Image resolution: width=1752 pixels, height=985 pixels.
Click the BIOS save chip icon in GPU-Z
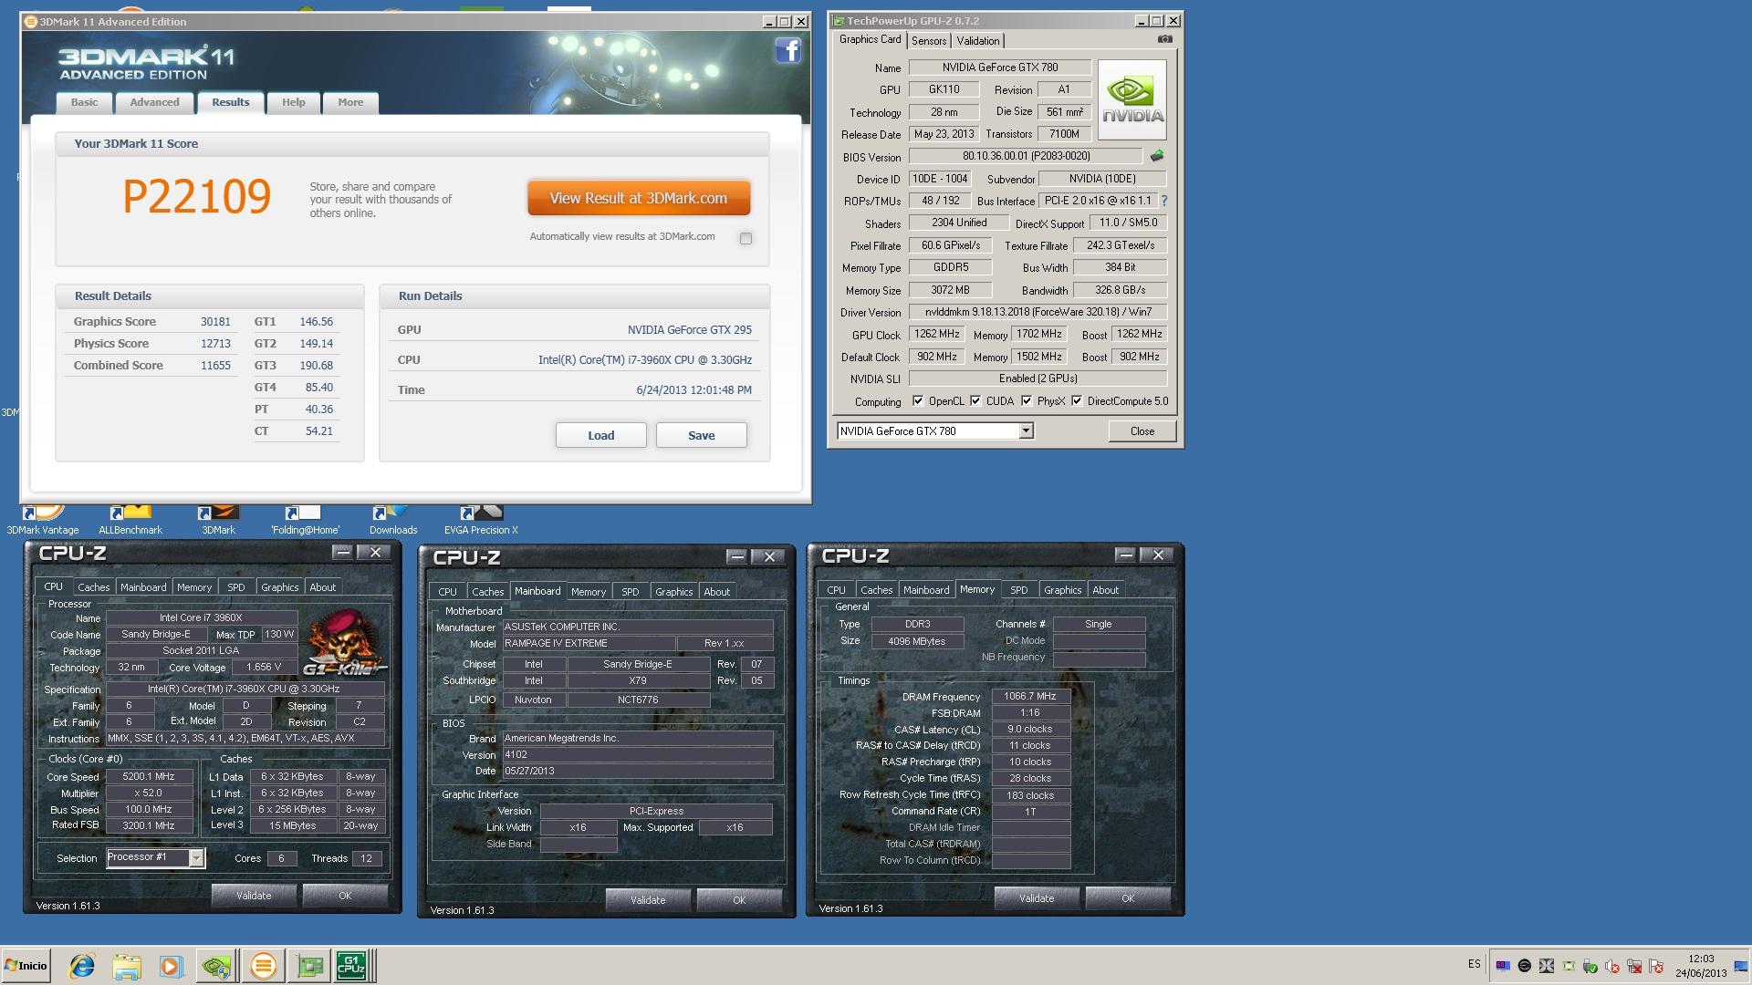point(1157,156)
